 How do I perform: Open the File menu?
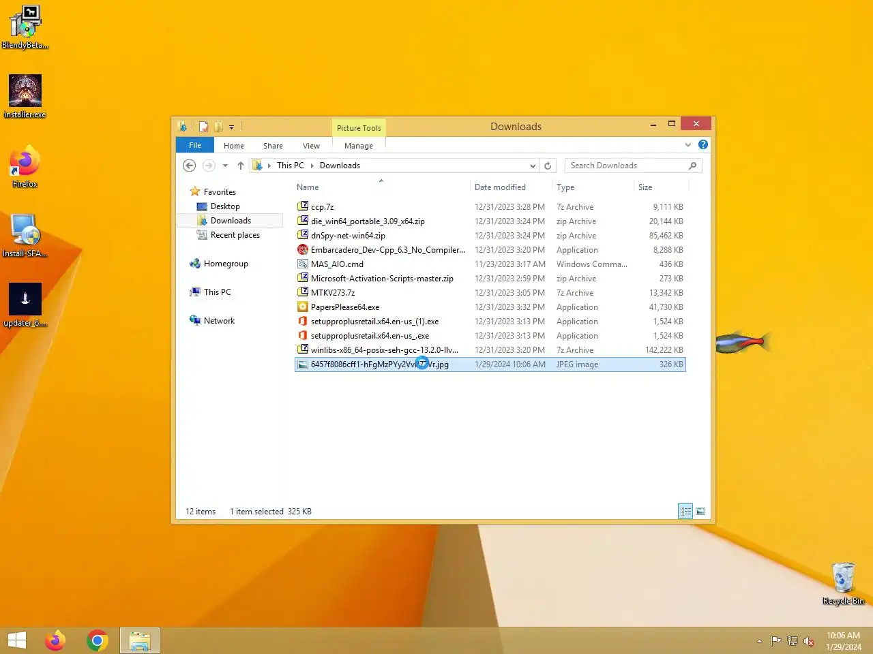point(195,145)
